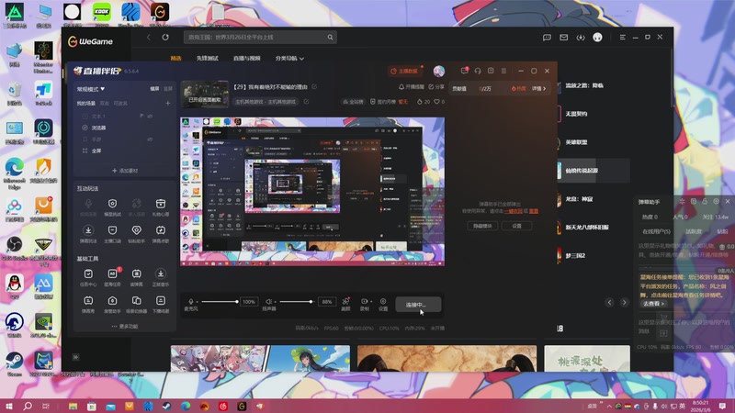Open the 美颜 beauty filter icon
The width and height of the screenshot is (735, 413).
pos(345,302)
